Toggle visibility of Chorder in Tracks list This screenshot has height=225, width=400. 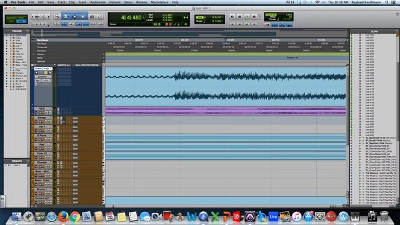click(x=7, y=59)
